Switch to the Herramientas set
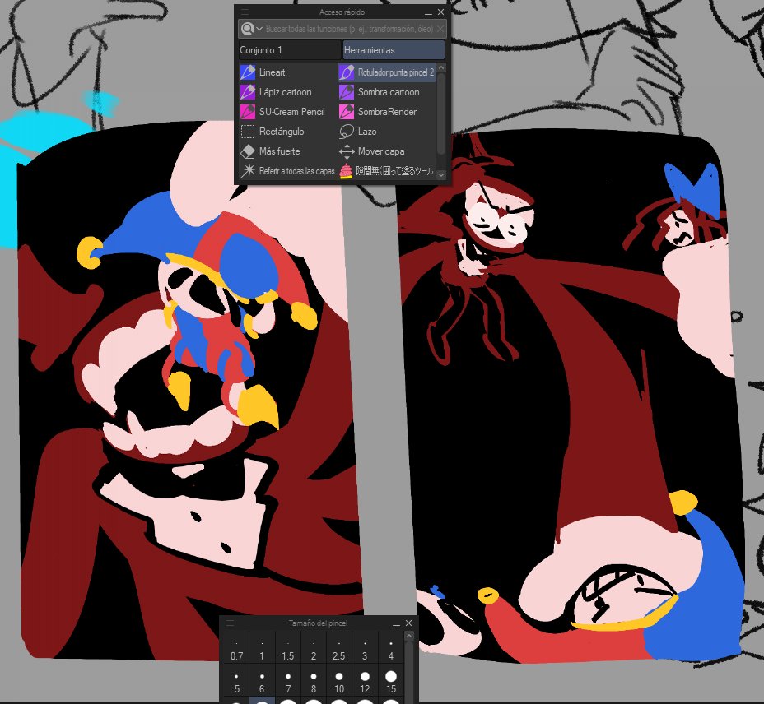This screenshot has width=764, height=704. [394, 50]
